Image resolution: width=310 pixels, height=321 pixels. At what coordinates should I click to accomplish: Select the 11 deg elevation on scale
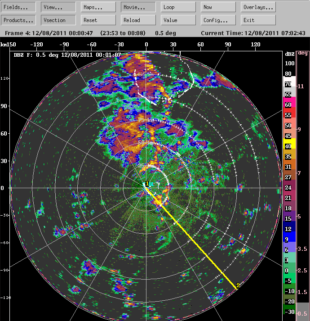click(301, 86)
